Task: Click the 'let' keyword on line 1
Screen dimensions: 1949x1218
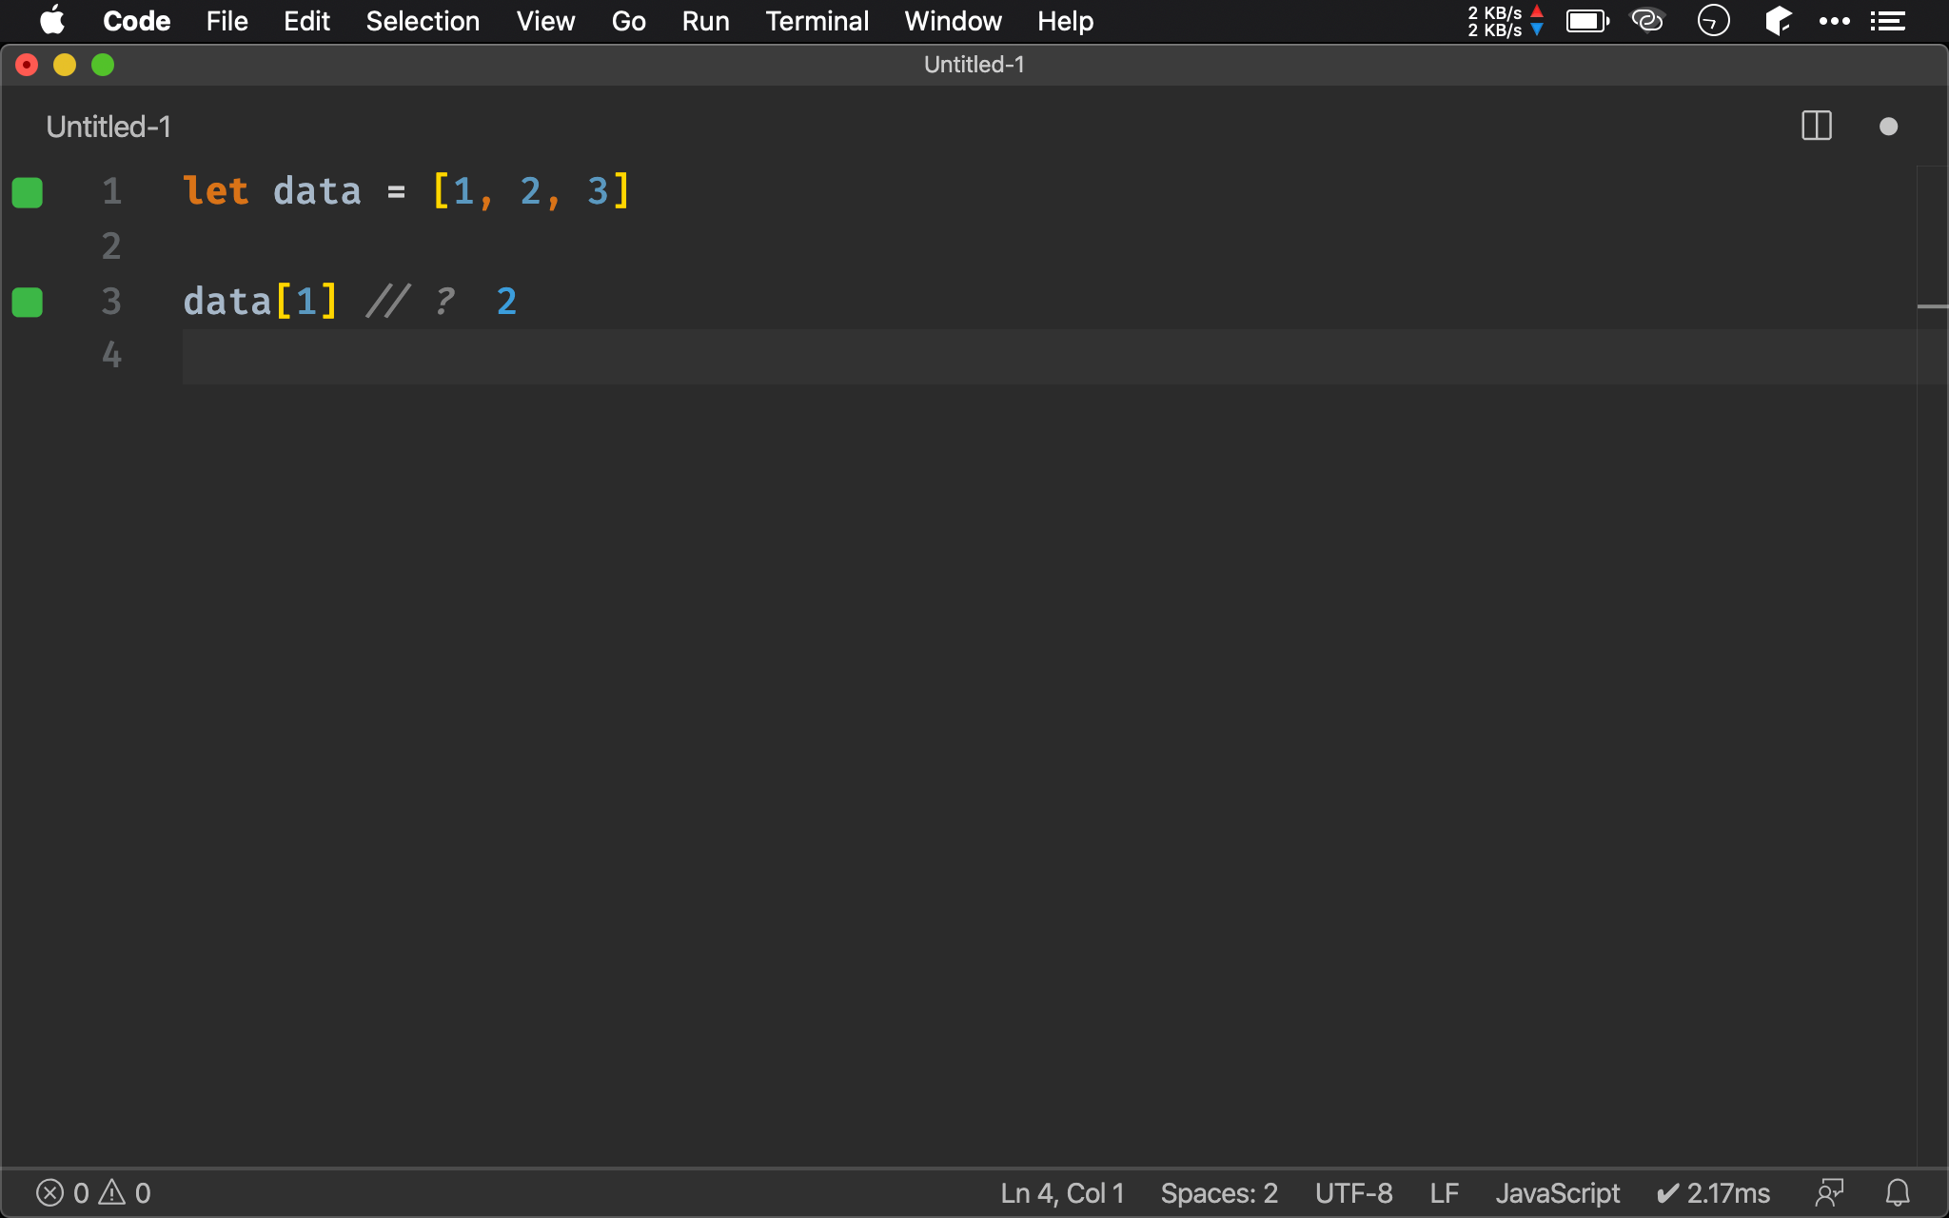Action: (216, 191)
